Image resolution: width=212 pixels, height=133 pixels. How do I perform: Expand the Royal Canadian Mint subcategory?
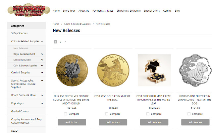click(x=42, y=54)
